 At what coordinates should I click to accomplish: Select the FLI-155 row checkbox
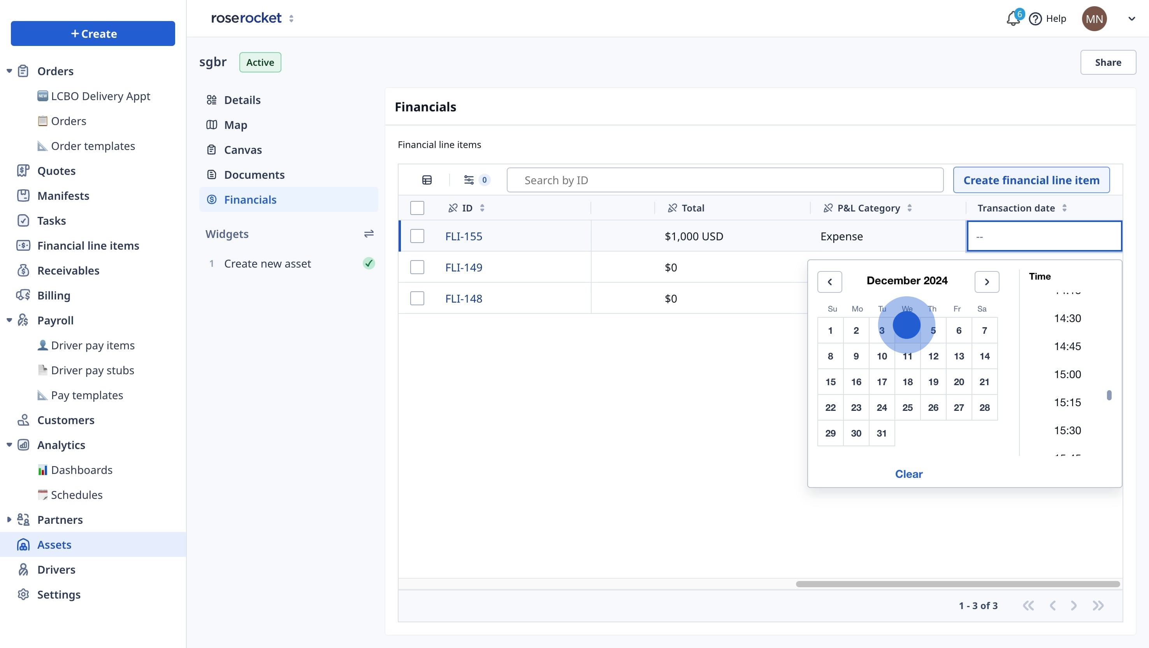click(417, 236)
